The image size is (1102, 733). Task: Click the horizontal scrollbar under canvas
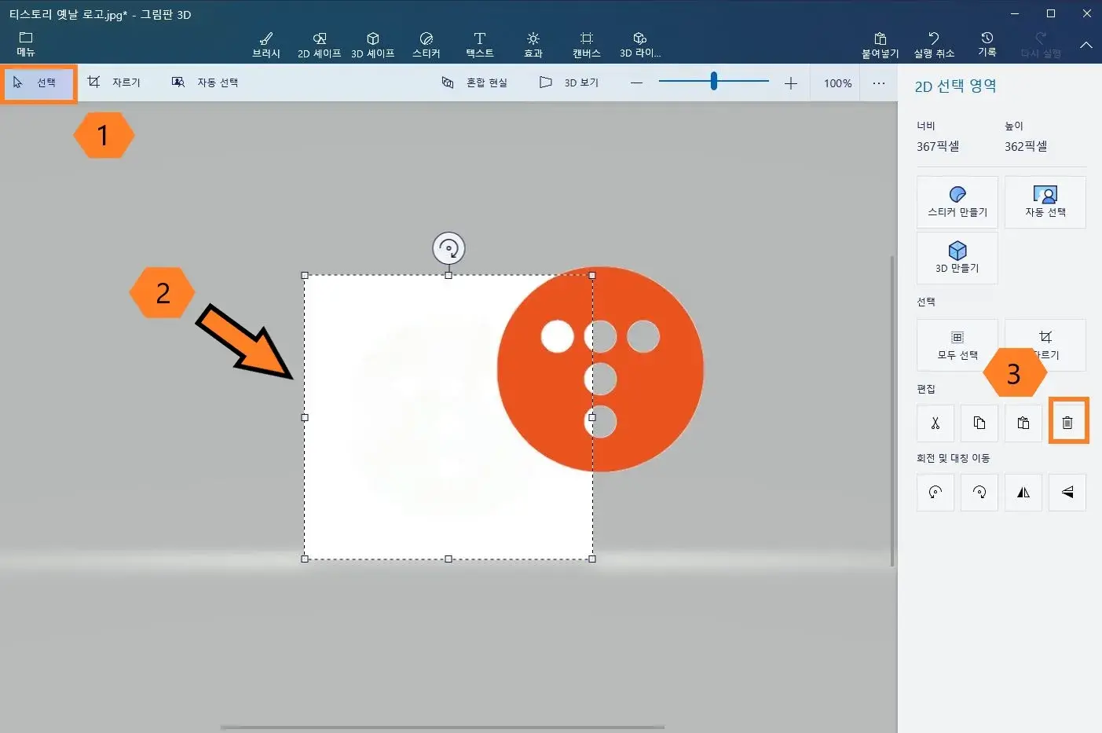442,728
